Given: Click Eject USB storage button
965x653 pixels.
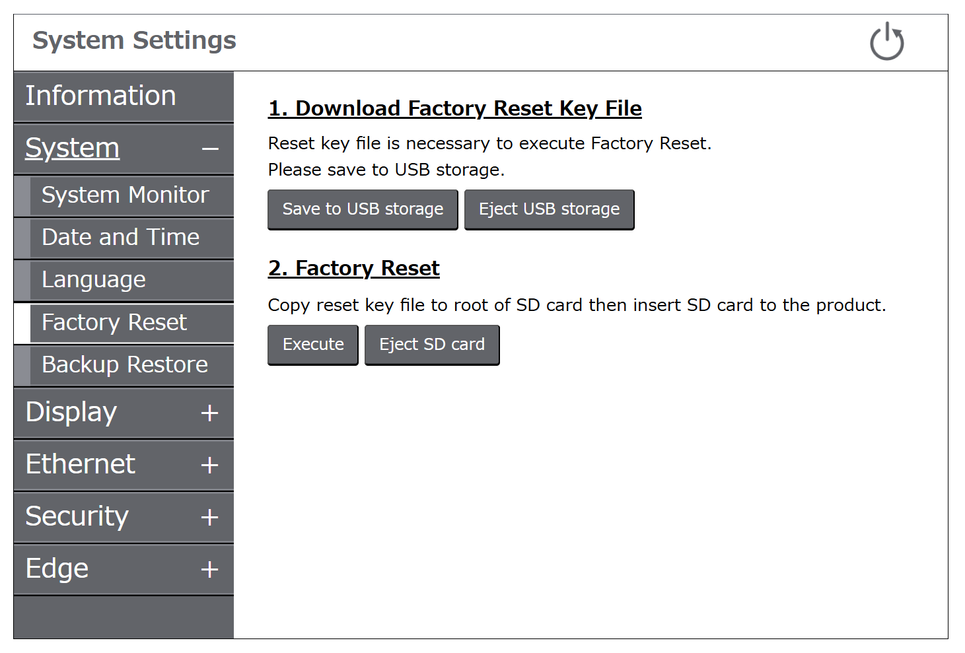Looking at the screenshot, I should coord(549,209).
